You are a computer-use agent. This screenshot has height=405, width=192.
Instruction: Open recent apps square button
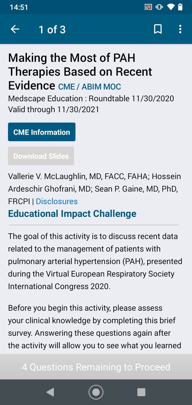tap(141, 392)
